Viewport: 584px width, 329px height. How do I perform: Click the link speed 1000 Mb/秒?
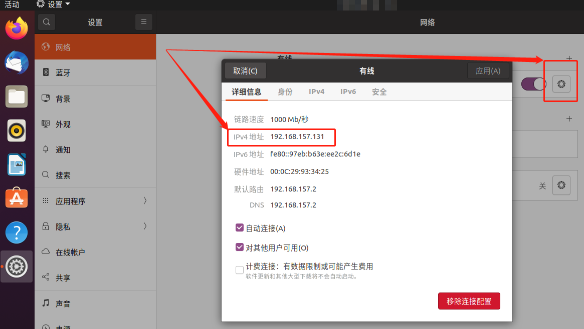[x=289, y=119]
